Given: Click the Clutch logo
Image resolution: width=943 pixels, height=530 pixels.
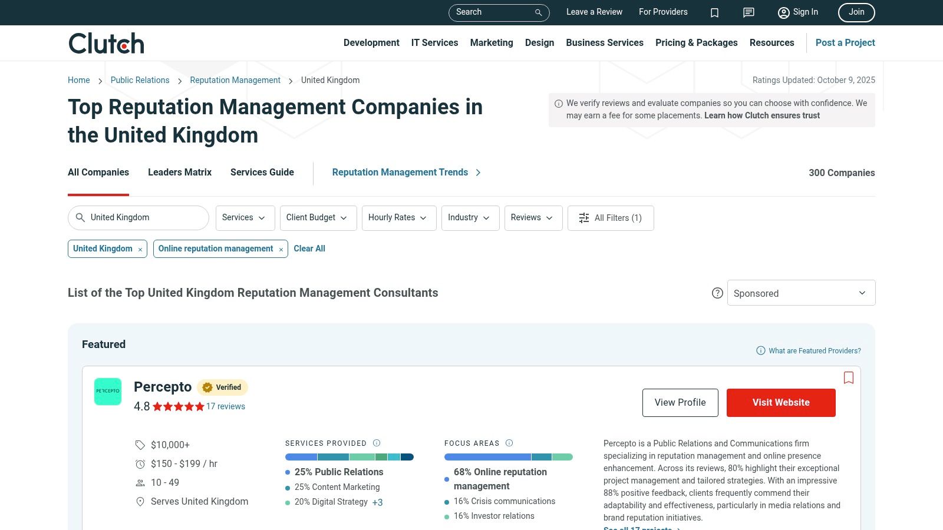Looking at the screenshot, I should 106,43.
